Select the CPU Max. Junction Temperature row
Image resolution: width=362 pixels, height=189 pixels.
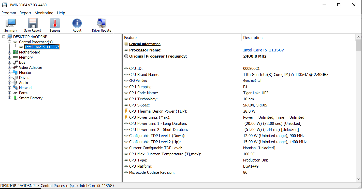click(239, 154)
